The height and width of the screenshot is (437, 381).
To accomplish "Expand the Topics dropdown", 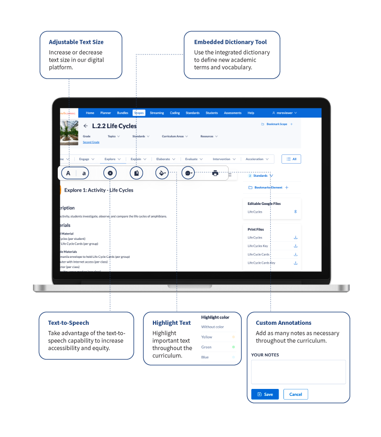I will 114,136.
